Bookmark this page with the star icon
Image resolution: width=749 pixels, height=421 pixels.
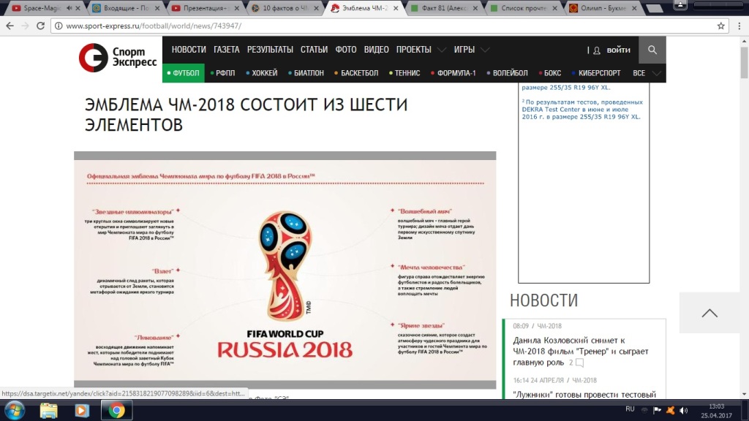point(720,26)
